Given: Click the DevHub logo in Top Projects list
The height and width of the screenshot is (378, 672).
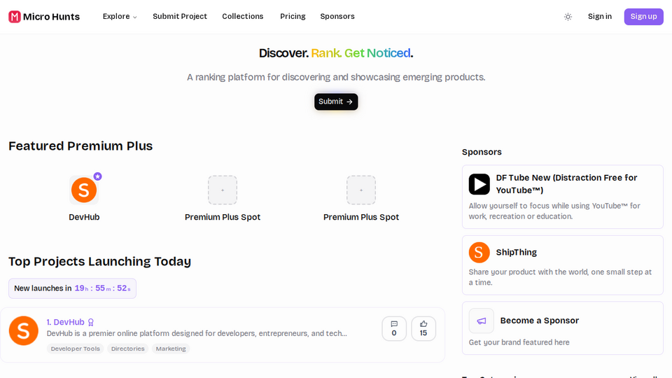Looking at the screenshot, I should point(24,331).
